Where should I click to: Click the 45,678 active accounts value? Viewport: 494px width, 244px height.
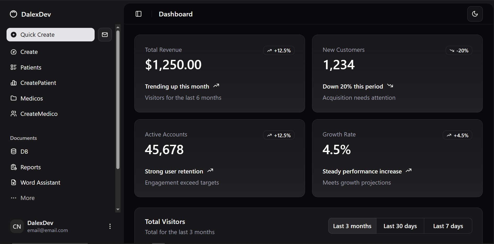(164, 149)
